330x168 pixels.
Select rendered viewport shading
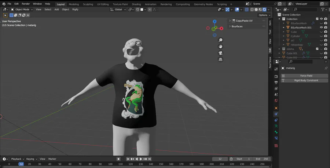point(264,10)
